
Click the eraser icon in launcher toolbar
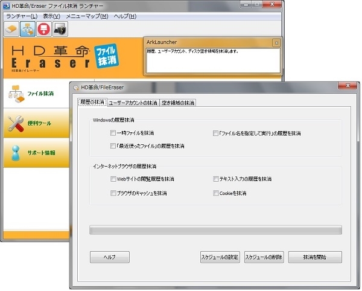11,29
